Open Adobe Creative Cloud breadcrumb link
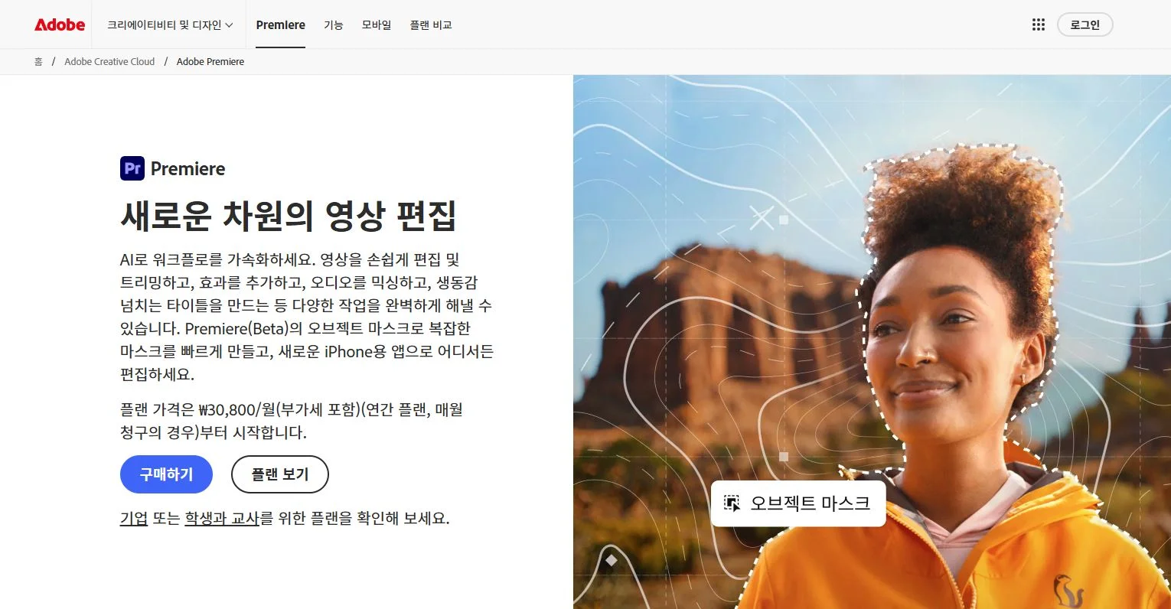 pos(109,61)
